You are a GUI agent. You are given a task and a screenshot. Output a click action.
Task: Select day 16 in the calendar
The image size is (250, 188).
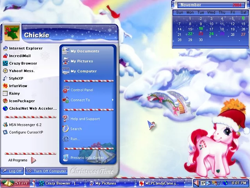201,29
